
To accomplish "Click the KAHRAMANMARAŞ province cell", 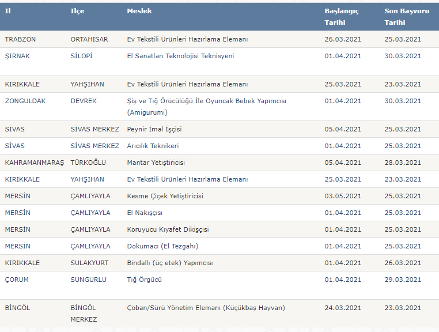I will (x=35, y=163).
